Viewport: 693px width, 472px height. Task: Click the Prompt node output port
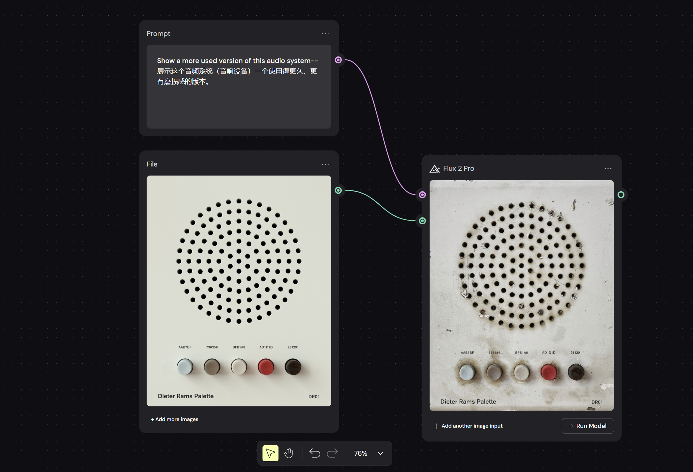pos(339,60)
